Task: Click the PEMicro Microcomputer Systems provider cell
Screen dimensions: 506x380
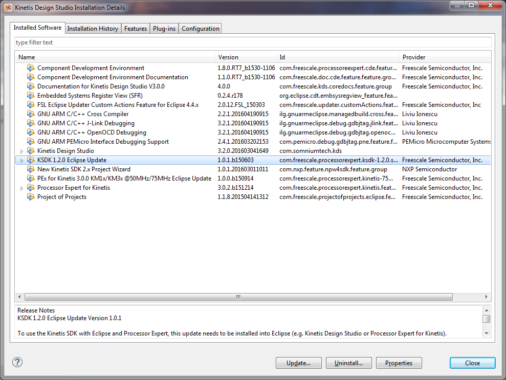Action: (446, 142)
